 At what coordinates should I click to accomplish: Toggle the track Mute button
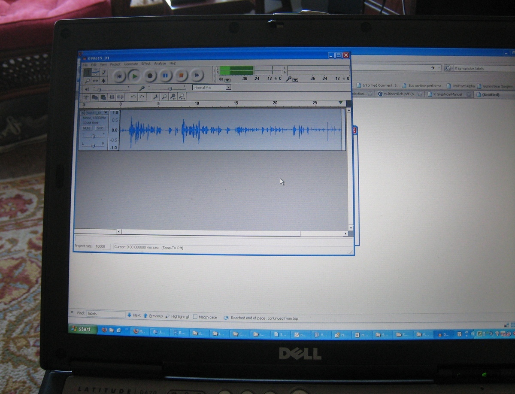tap(87, 128)
